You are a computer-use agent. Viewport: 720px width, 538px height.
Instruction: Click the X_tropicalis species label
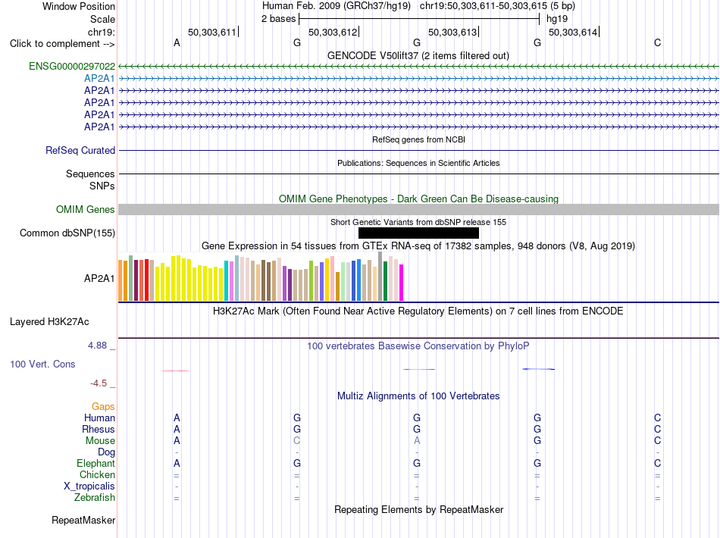89,486
